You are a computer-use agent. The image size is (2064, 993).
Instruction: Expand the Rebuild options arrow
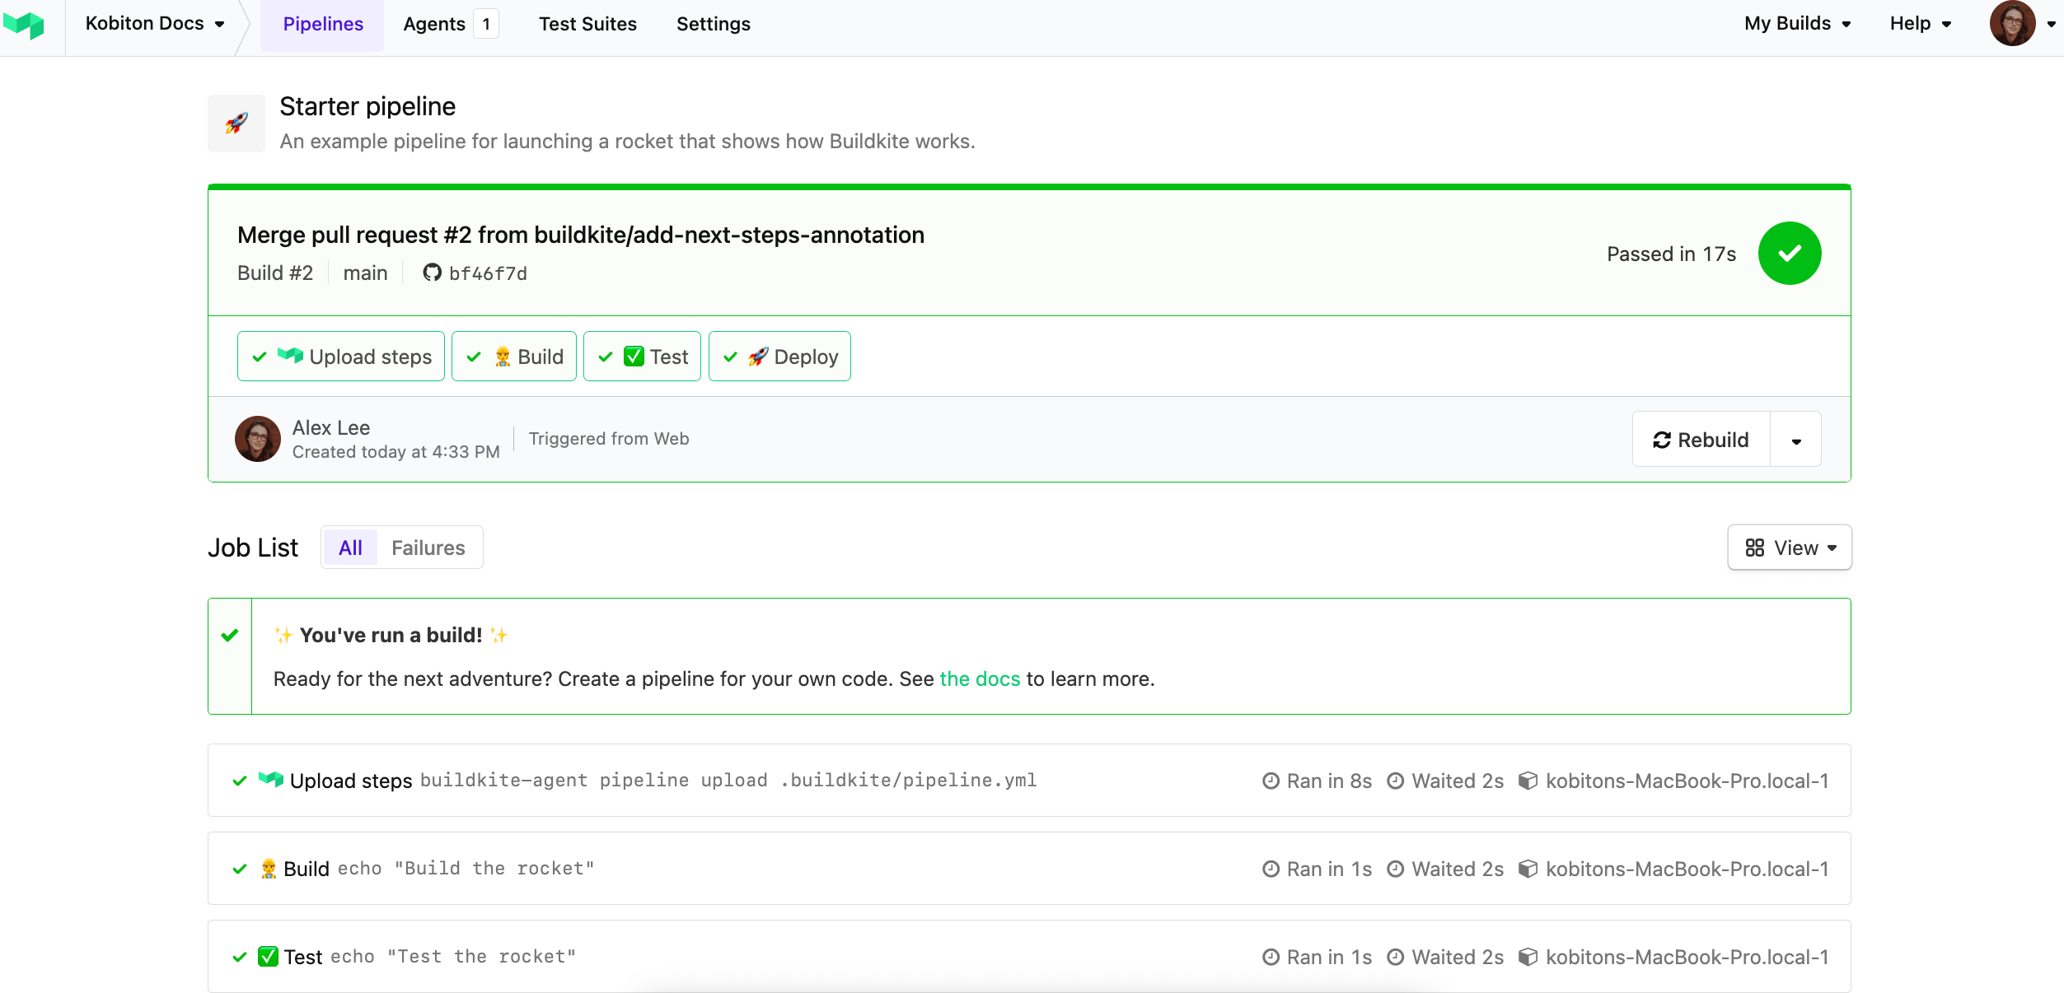[1796, 440]
